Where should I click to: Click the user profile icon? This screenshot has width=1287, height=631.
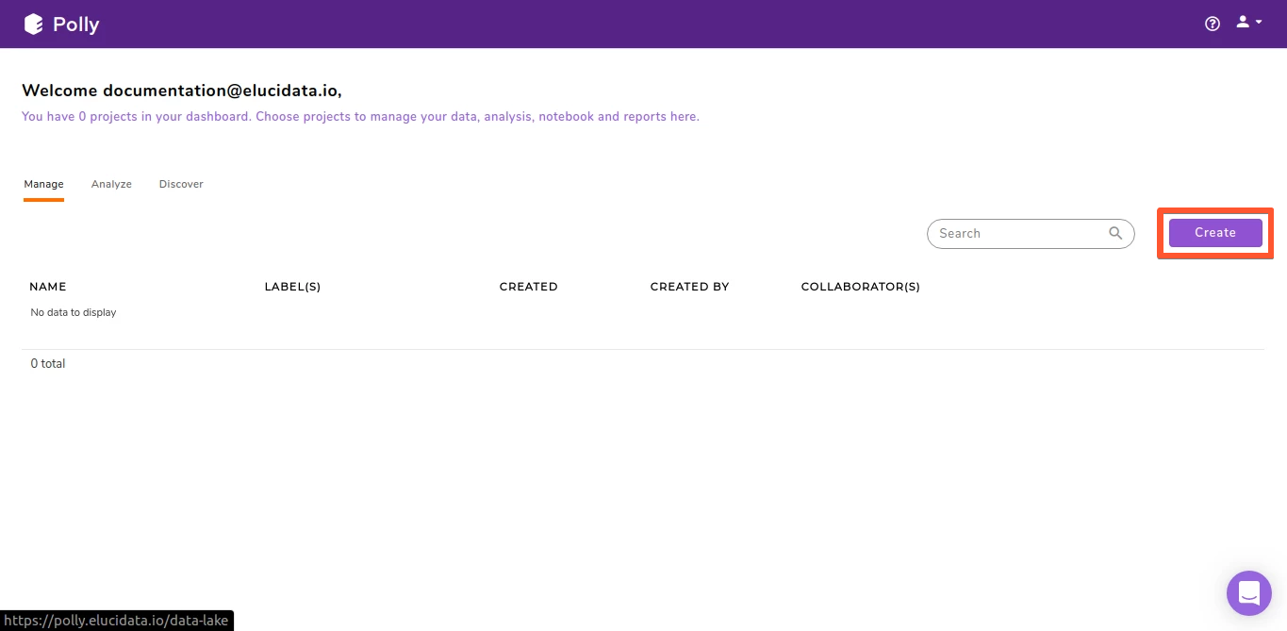tap(1242, 21)
